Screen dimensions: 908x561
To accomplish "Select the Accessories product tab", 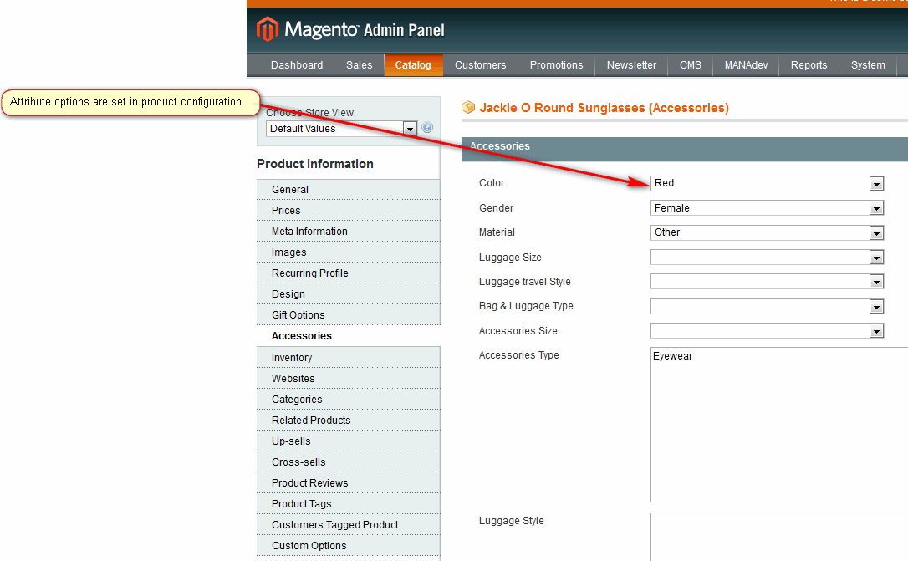I will 348,336.
